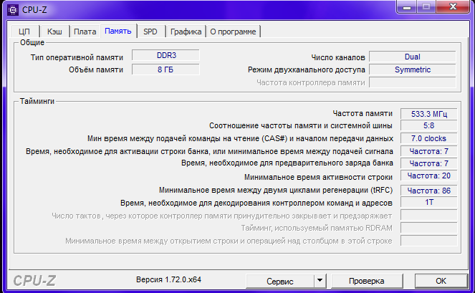Click the DDR3 memory type value
475x293 pixels.
point(165,55)
